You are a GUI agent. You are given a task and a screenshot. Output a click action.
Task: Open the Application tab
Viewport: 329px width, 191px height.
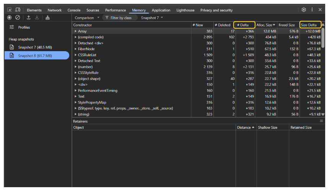coord(161,10)
